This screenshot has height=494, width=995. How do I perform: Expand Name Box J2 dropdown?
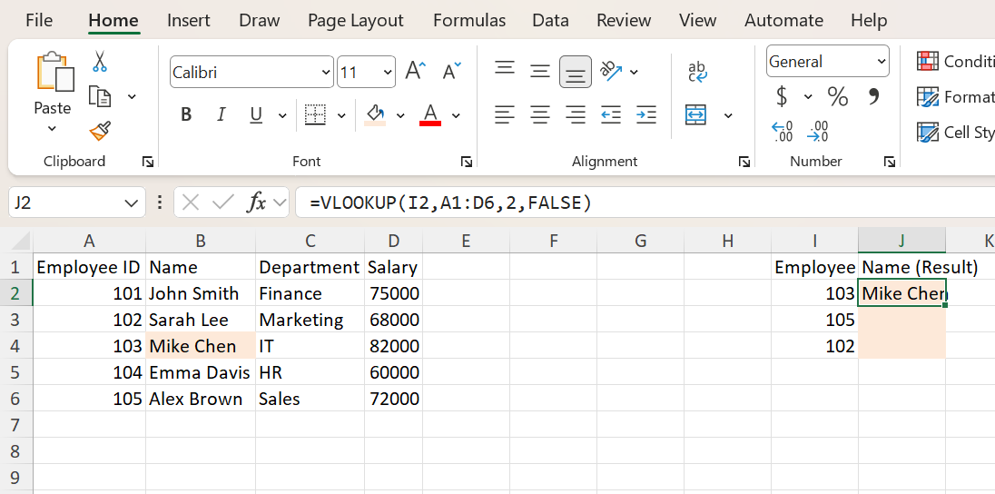click(x=132, y=203)
